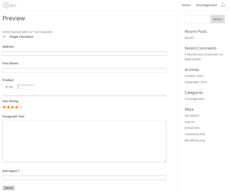The width and height of the screenshot is (229, 192).
Task: Open the header search magnifier icon
Action: click(x=223, y=5)
